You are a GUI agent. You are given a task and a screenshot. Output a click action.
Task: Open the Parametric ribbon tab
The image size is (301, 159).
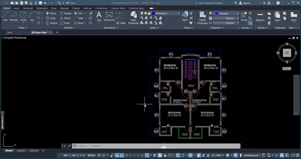42,8
